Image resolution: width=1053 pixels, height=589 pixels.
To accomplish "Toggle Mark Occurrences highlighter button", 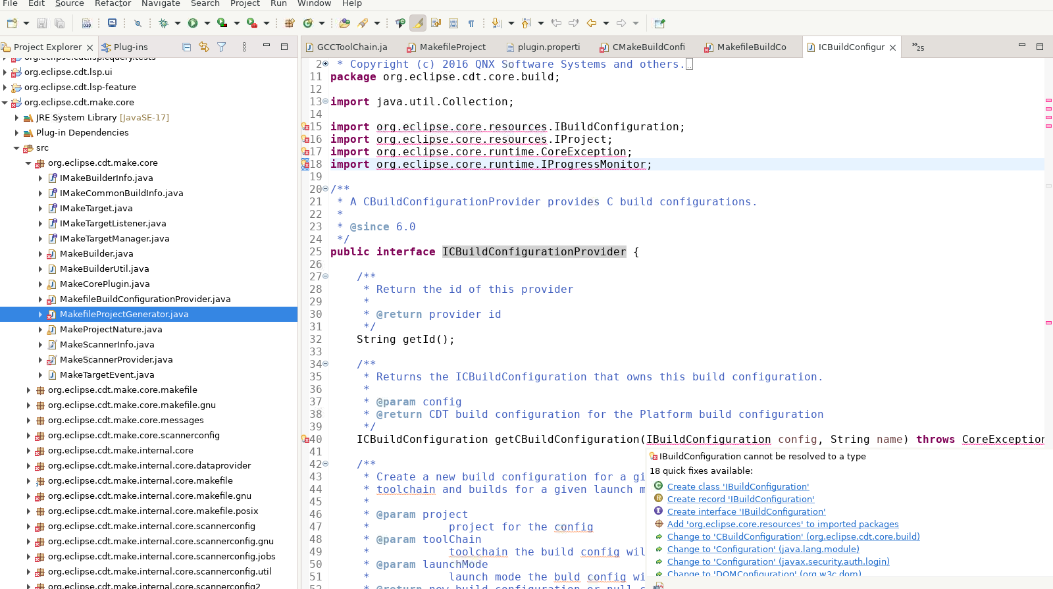I will [x=418, y=23].
